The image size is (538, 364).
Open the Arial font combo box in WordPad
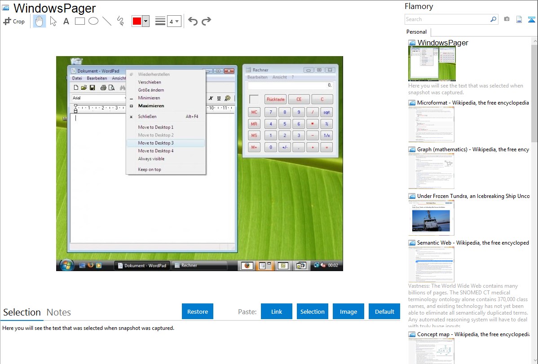99,98
